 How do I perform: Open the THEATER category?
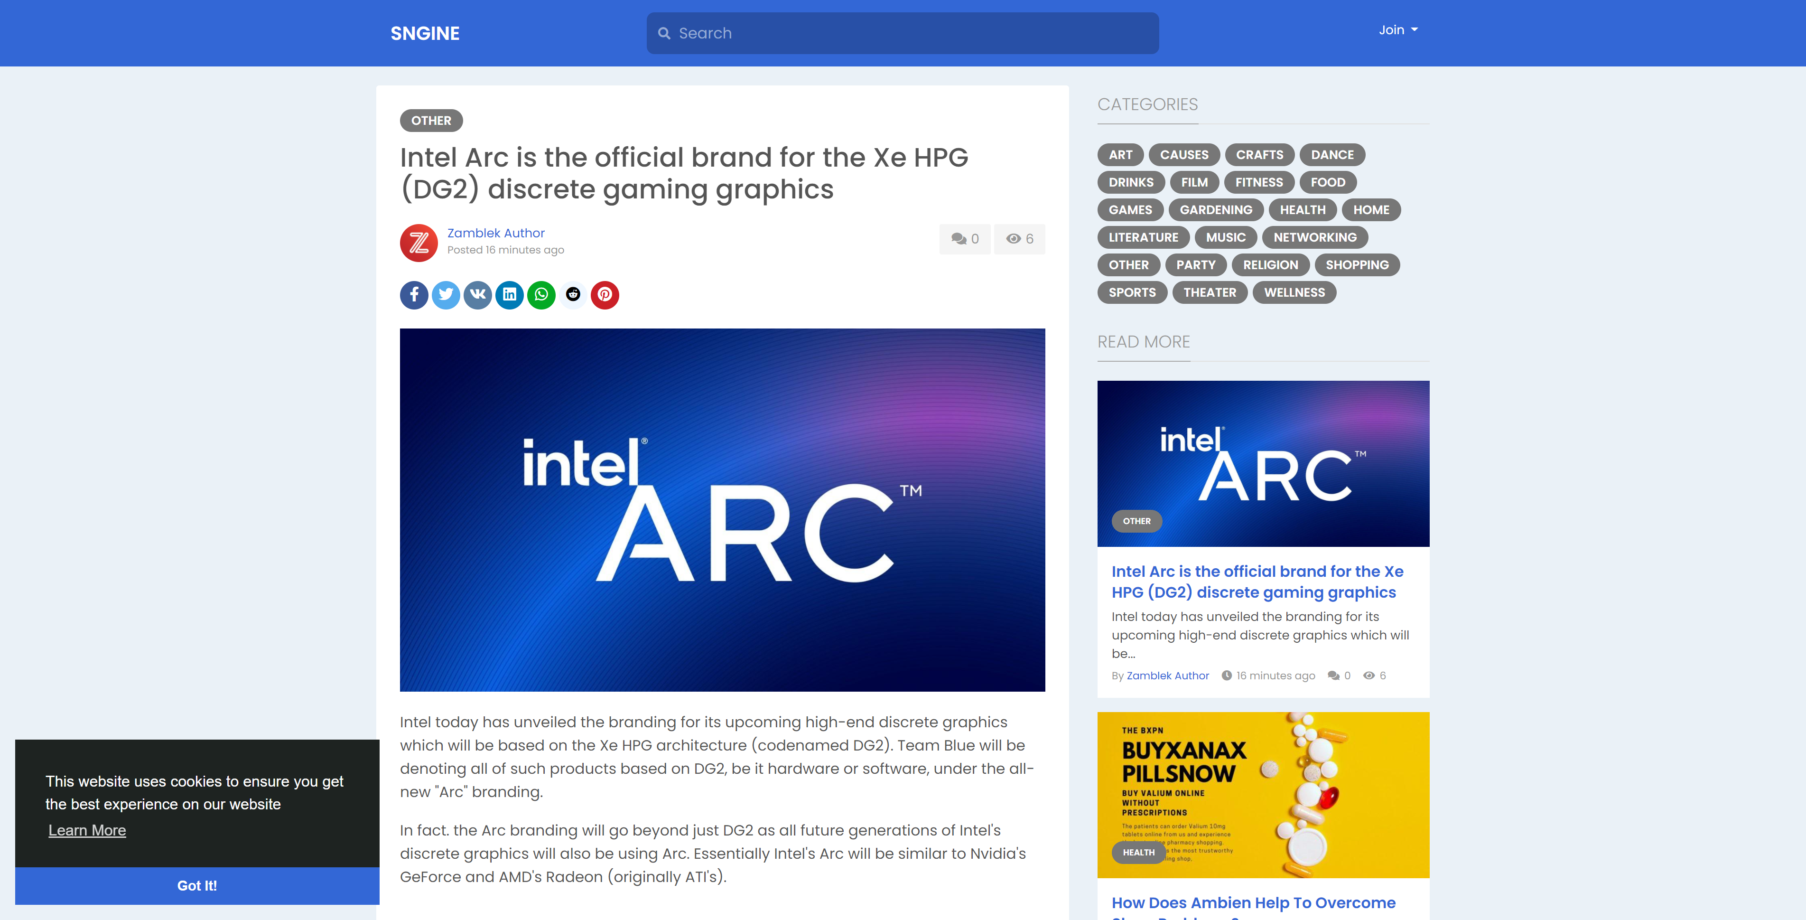1210,292
